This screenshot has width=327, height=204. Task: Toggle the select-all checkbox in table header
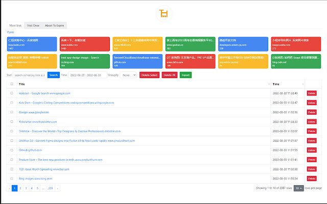pyautogui.click(x=12, y=84)
